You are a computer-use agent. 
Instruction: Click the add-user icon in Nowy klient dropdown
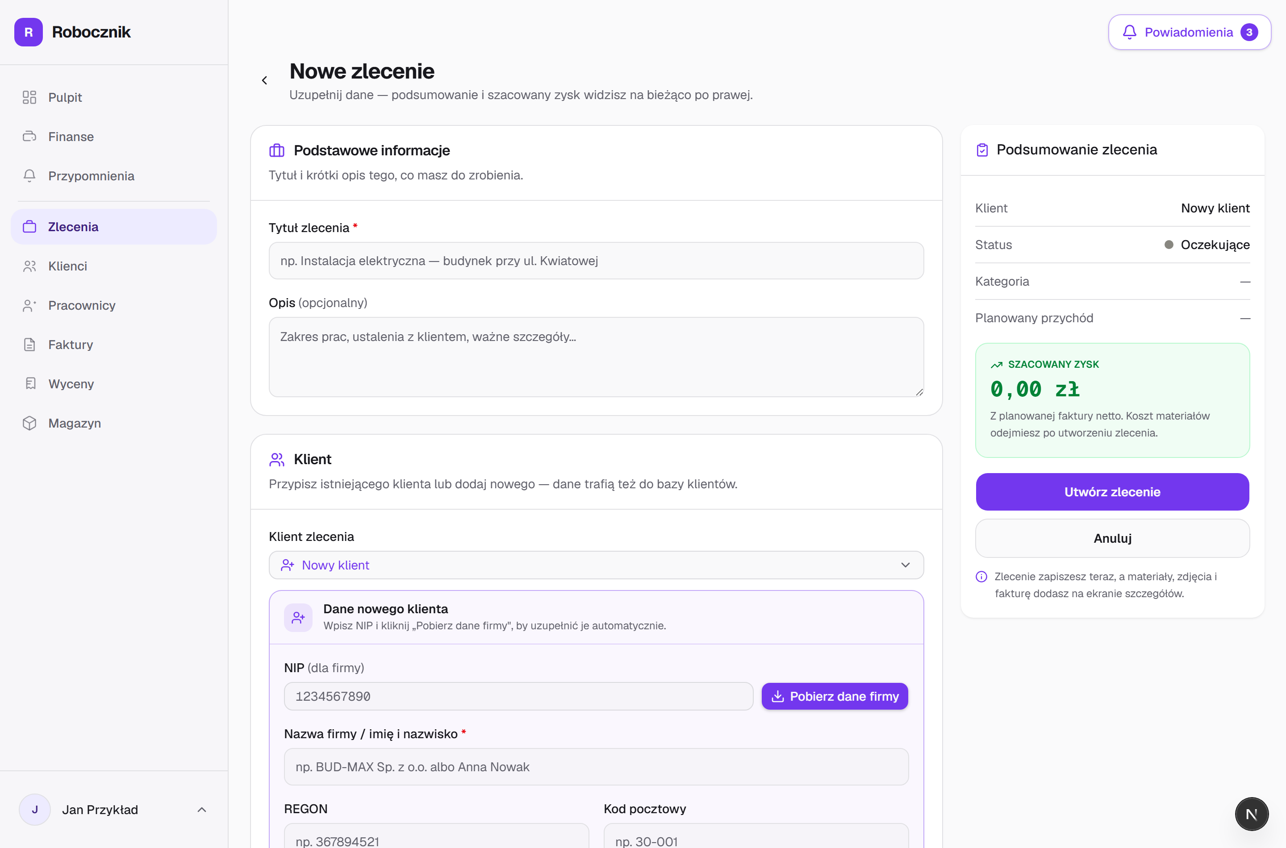point(287,565)
